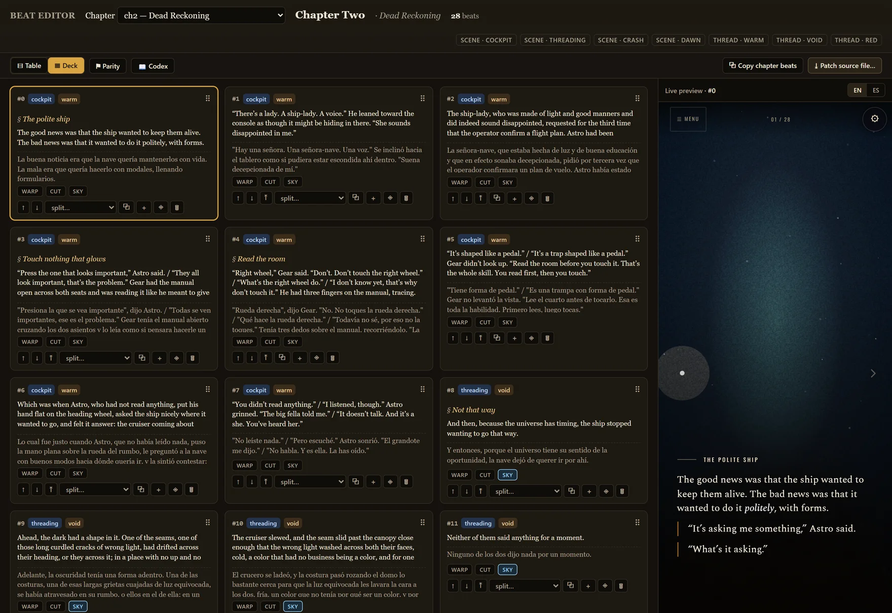Open the live preview settings gear
This screenshot has width=892, height=613.
874,119
